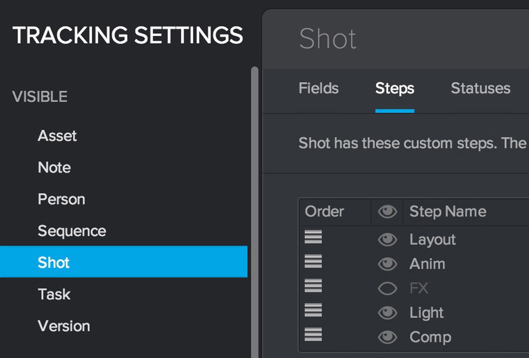This screenshot has height=358, width=529.
Task: Show the FX step
Action: click(x=387, y=289)
